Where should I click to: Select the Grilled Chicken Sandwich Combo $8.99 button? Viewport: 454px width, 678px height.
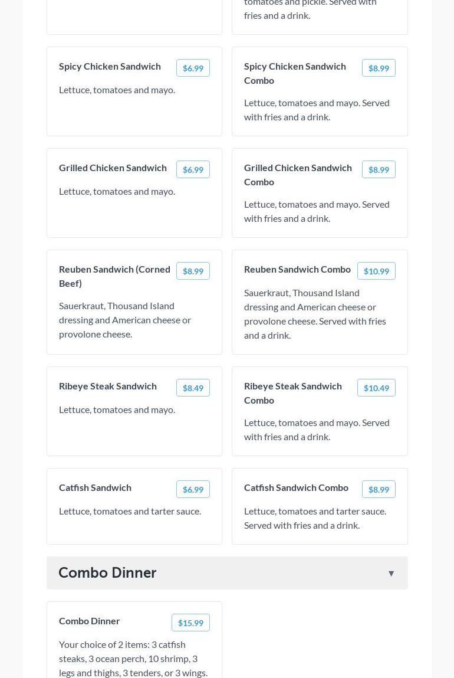[379, 169]
